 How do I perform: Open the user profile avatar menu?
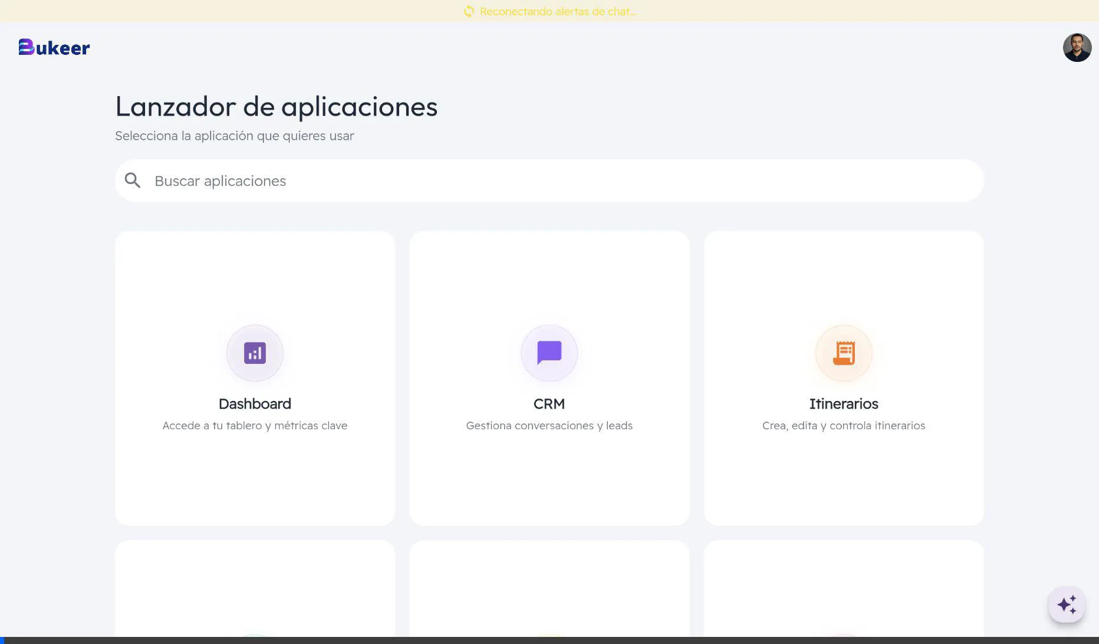(1077, 48)
